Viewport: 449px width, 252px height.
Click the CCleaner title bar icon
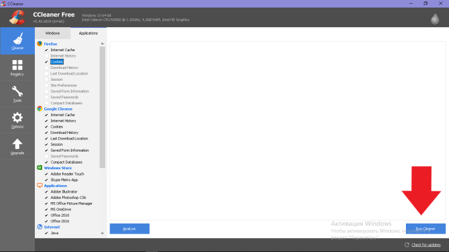click(x=3, y=4)
